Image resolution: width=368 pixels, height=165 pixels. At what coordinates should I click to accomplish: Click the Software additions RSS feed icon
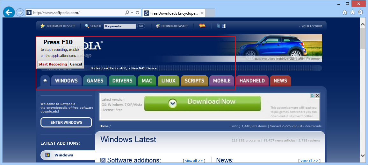[x=103, y=160]
